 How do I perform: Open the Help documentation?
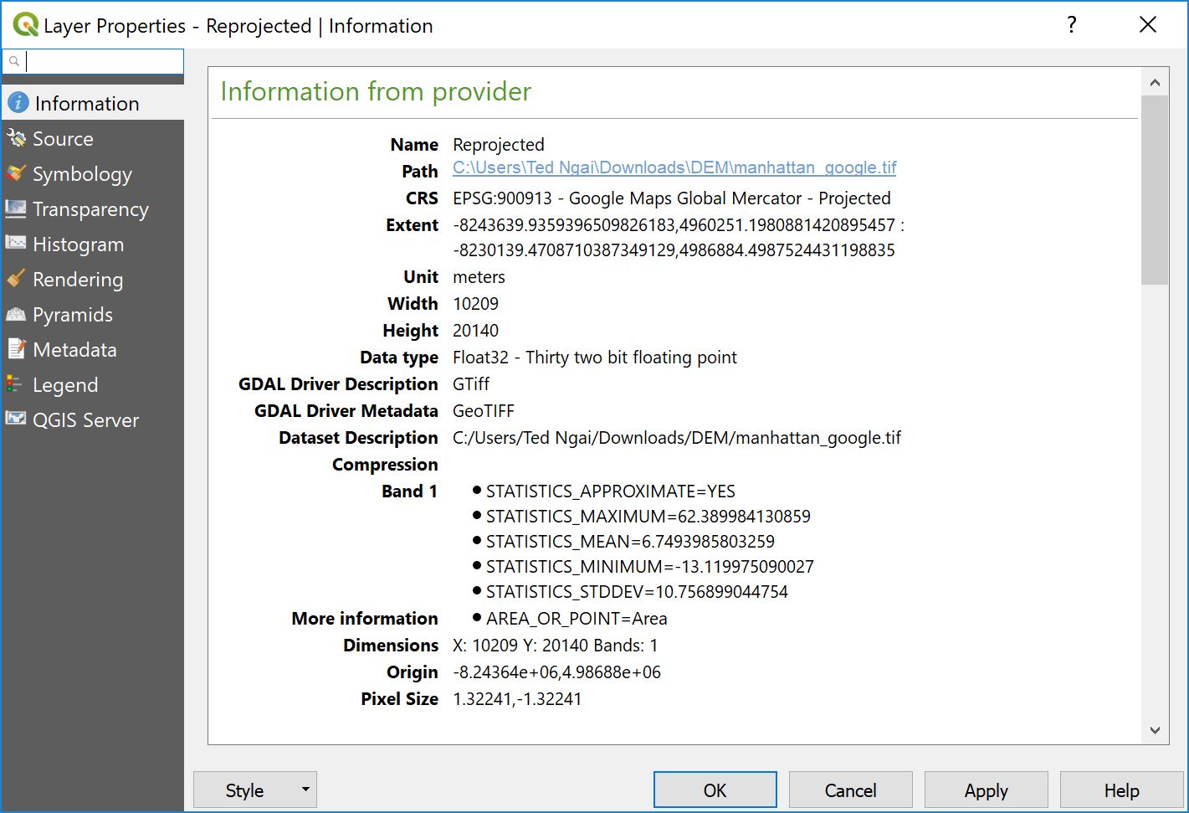1121,789
